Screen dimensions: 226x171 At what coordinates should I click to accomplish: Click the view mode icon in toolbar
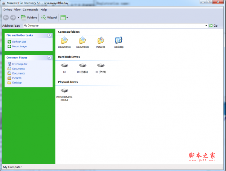63,18
